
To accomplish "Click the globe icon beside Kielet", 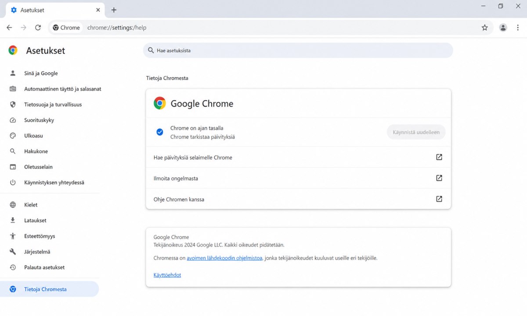I will 13,205.
